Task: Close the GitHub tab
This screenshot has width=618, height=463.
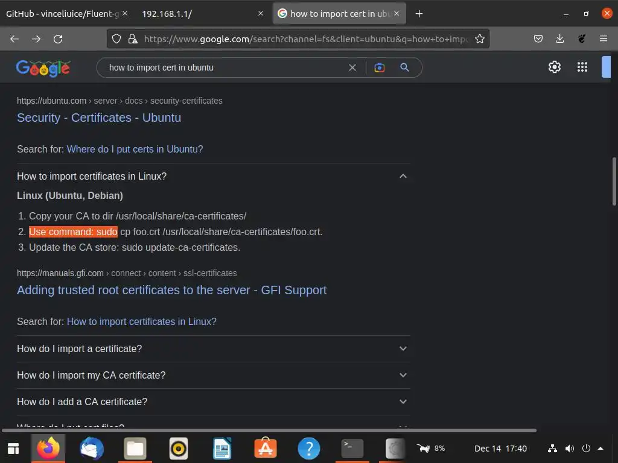Action: point(124,13)
